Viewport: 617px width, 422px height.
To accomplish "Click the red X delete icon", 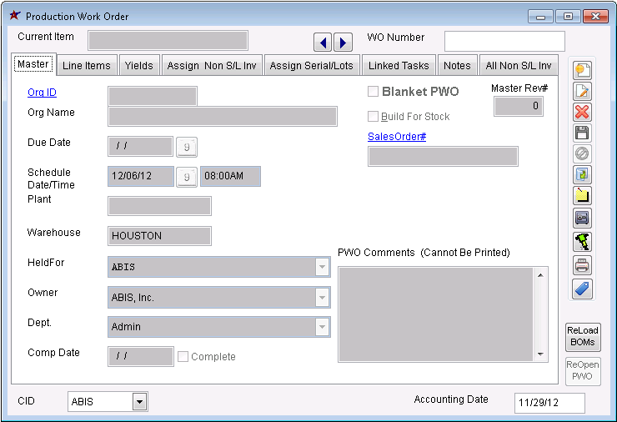I will pyautogui.click(x=583, y=113).
